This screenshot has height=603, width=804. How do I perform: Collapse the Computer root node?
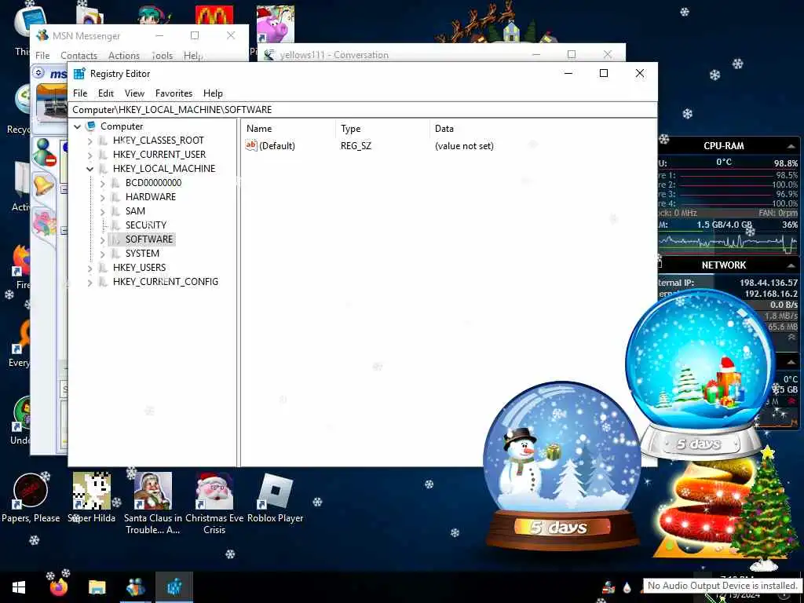(x=78, y=126)
